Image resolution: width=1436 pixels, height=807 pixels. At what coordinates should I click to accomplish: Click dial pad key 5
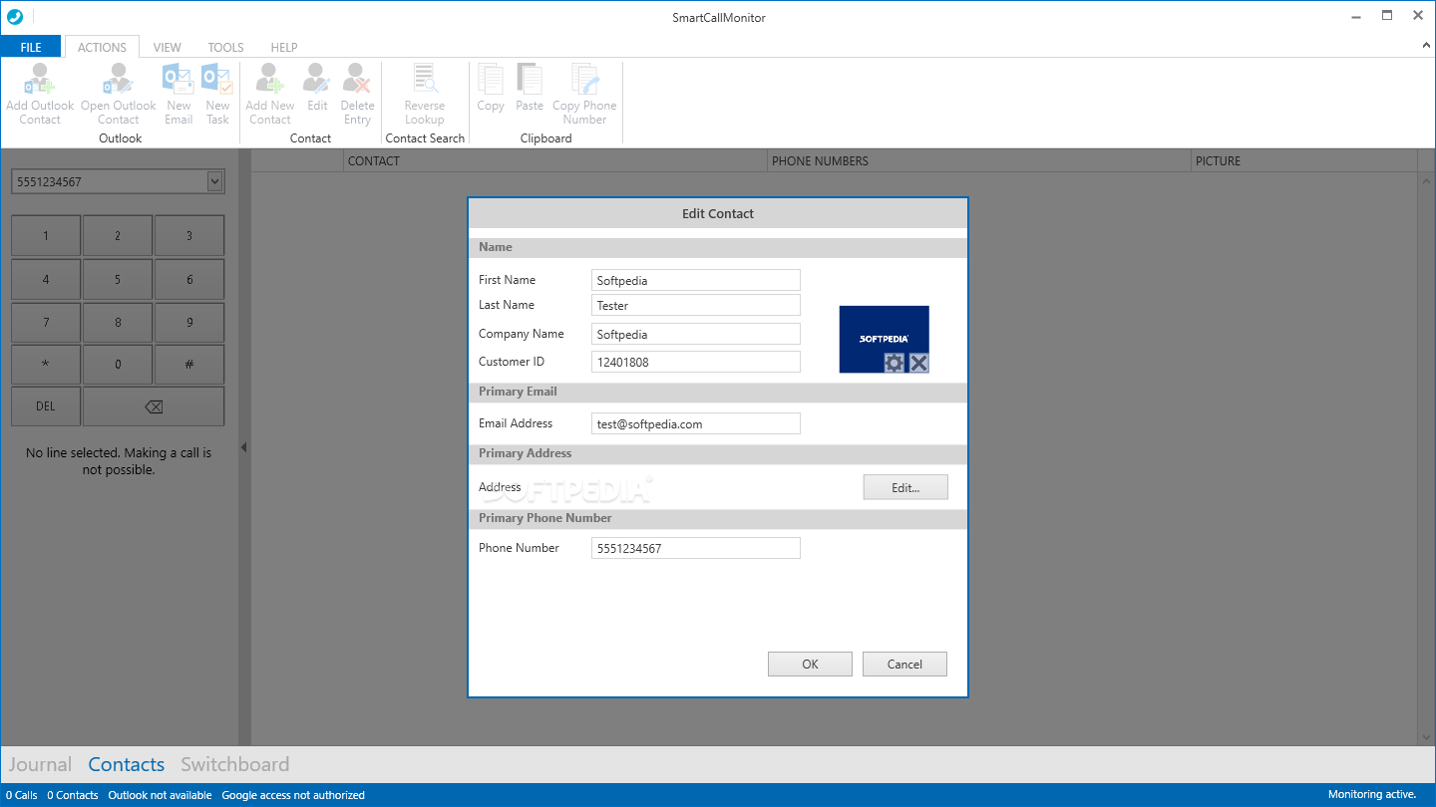[118, 279]
